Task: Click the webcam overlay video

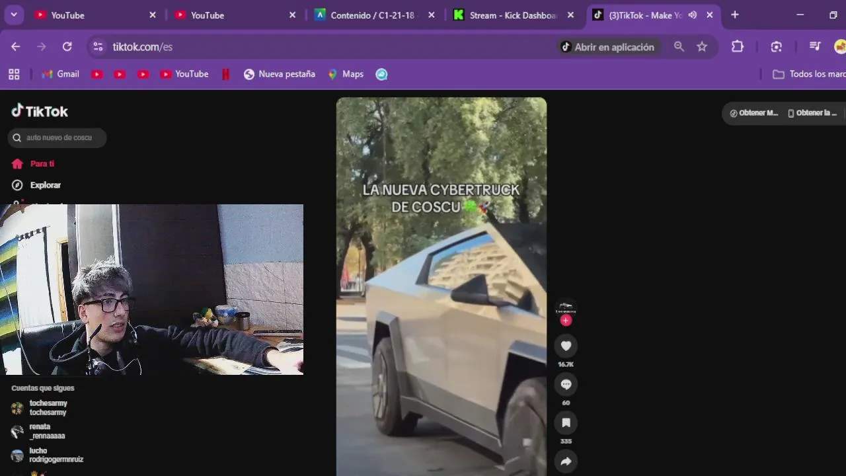Action: [x=151, y=290]
